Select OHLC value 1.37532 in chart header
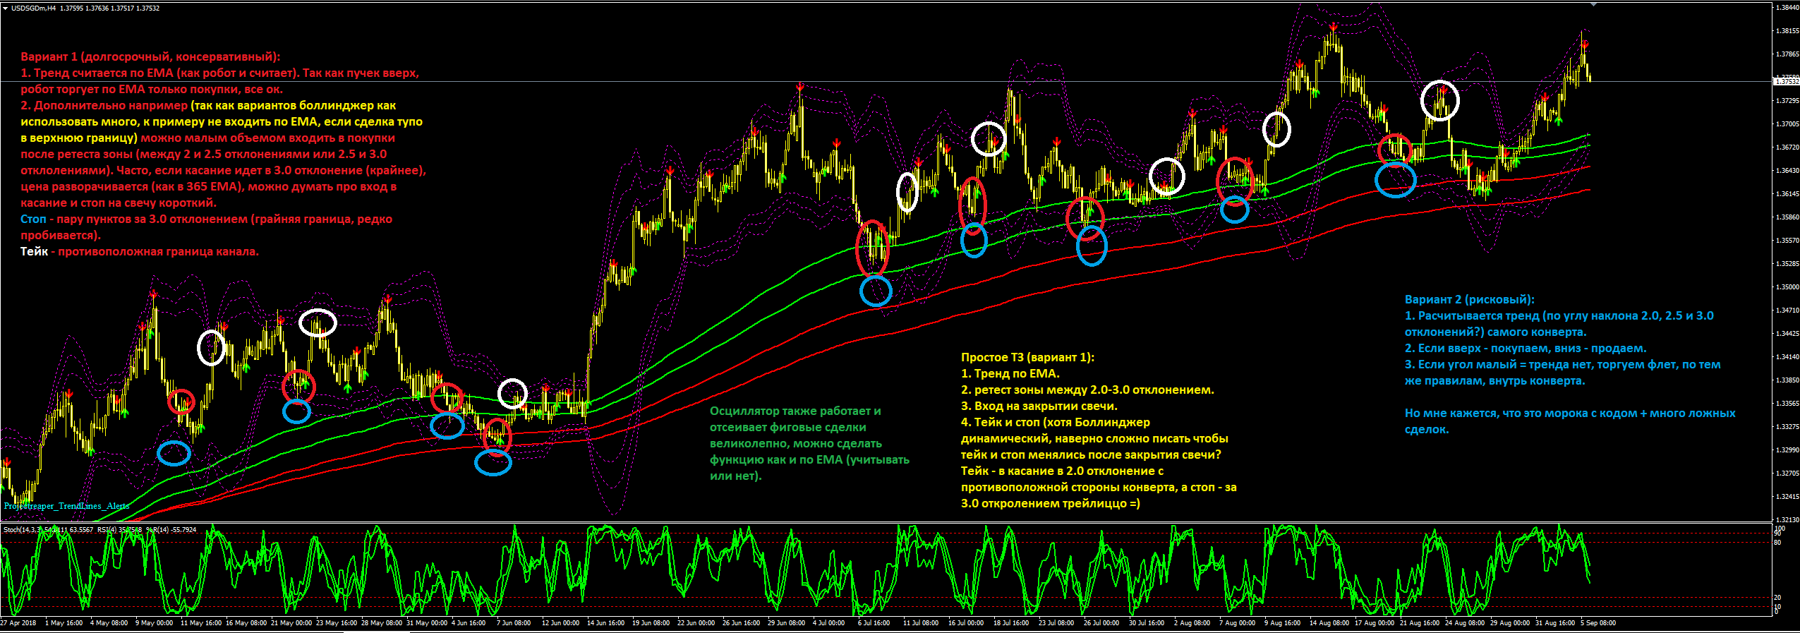1800x633 pixels. (147, 8)
